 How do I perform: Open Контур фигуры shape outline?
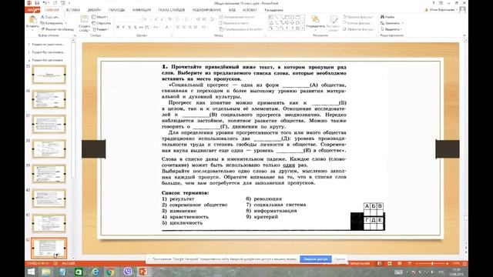pyautogui.click(x=357, y=23)
